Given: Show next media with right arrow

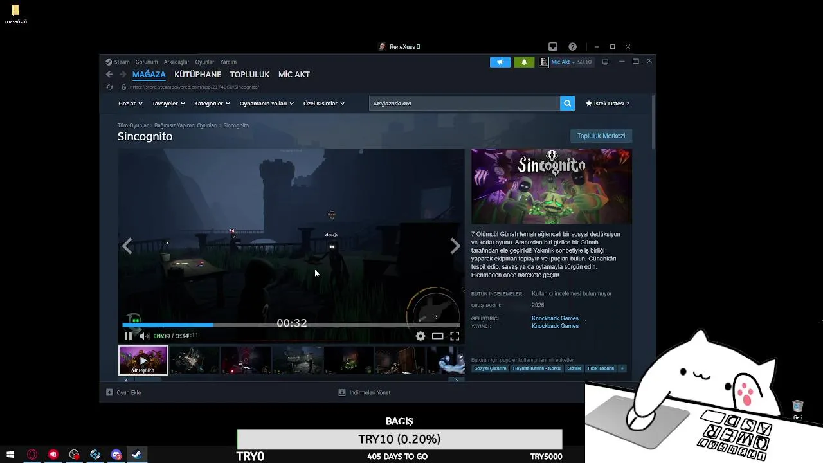Looking at the screenshot, I should pos(455,246).
